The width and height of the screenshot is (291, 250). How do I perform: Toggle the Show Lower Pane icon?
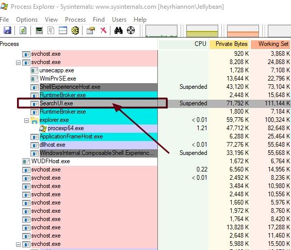tap(63, 30)
